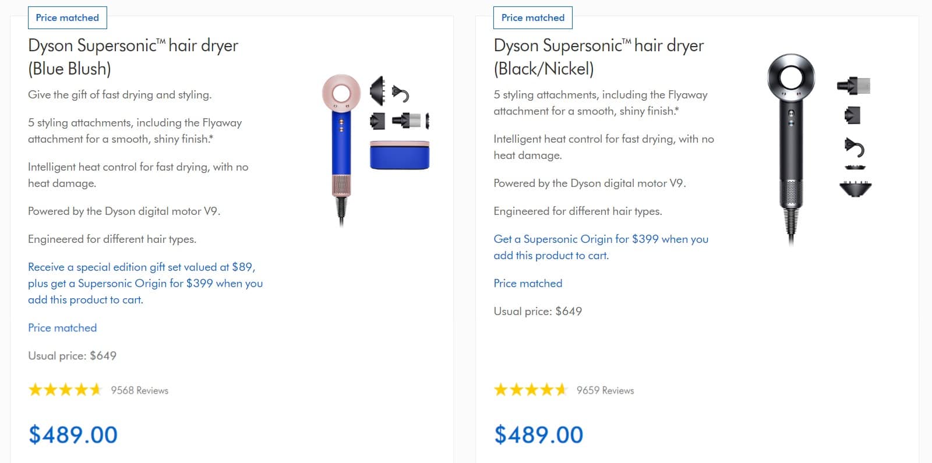Click Price matched link under Black/Nickel
This screenshot has height=463, width=932.
[x=528, y=284]
